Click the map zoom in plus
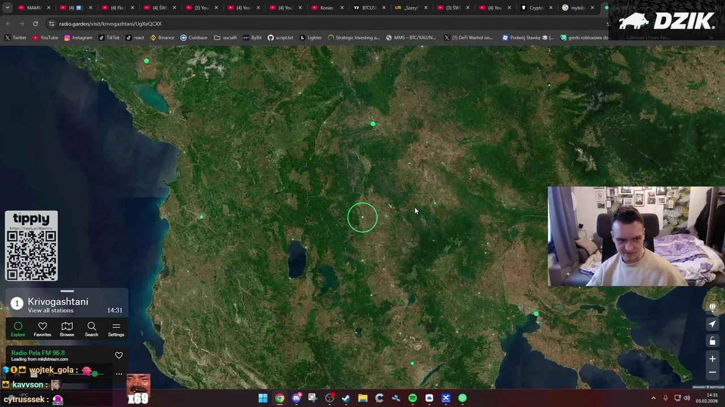Screen dimensions: 725x407 tap(713, 358)
